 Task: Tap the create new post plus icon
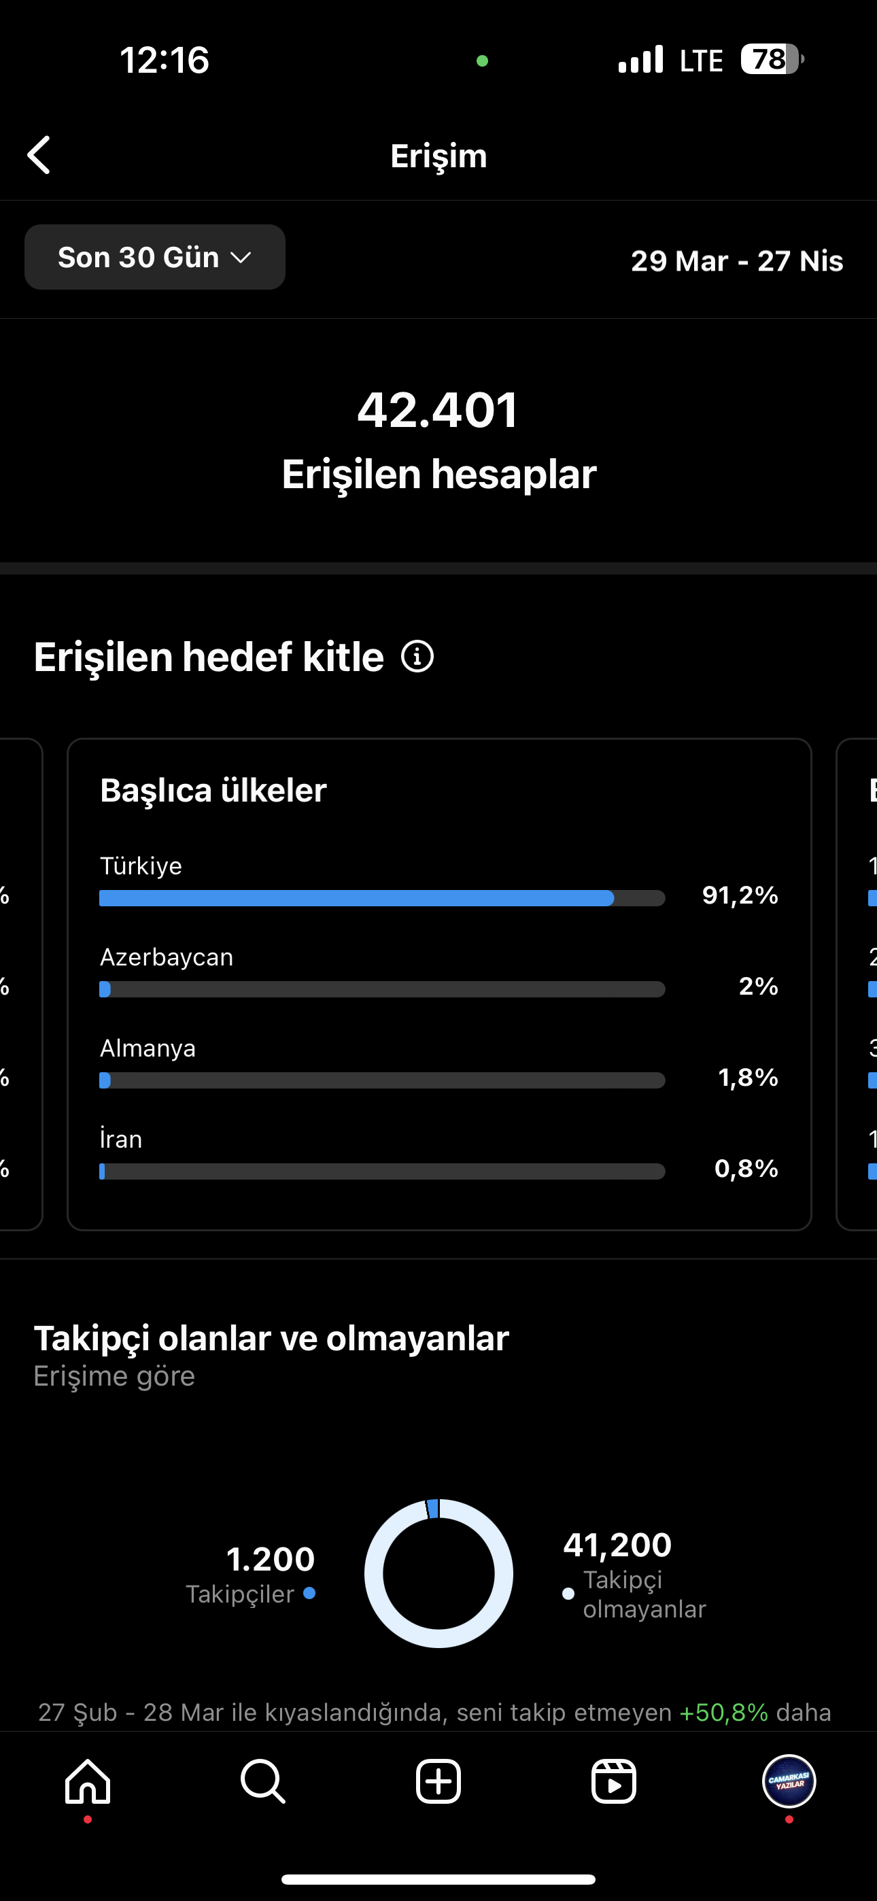pyautogui.click(x=439, y=1781)
